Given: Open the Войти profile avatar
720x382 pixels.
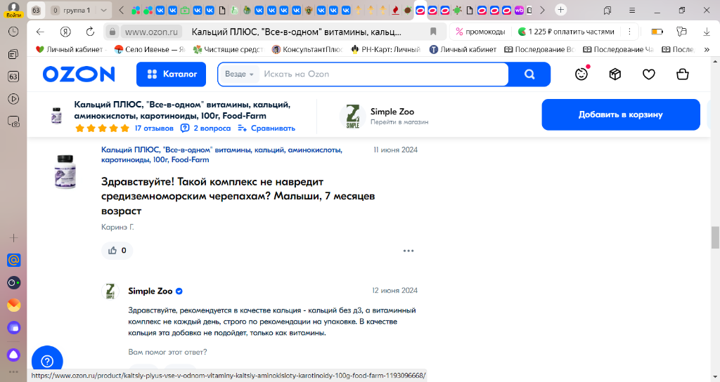Looking at the screenshot, I should coord(14,10).
